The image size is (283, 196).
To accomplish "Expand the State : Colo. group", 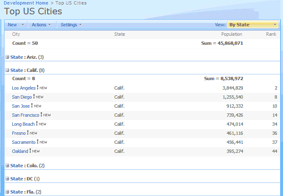I will tap(7, 166).
